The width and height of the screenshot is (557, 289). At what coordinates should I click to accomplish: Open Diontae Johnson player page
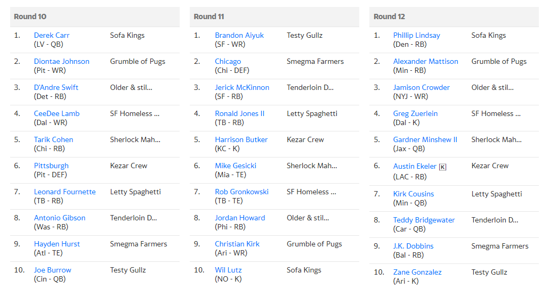pyautogui.click(x=61, y=61)
